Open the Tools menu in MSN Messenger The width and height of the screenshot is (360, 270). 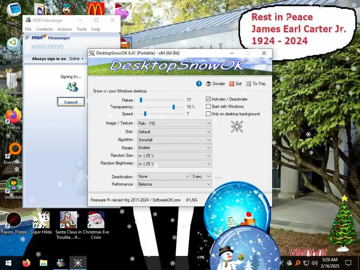point(82,29)
